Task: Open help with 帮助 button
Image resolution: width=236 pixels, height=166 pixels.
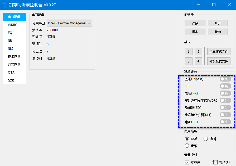Action: (x=218, y=32)
